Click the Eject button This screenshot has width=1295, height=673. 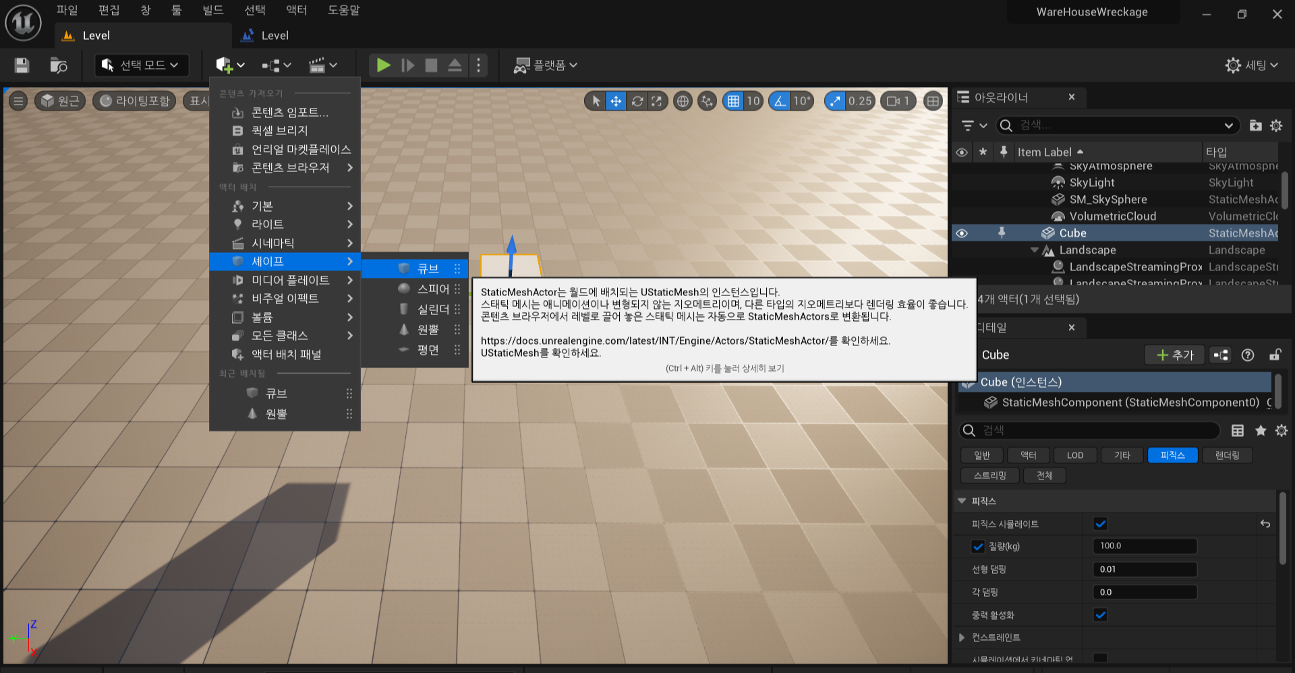[455, 65]
